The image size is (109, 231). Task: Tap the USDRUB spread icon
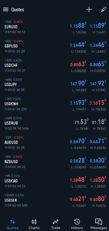pyautogui.click(x=19, y=128)
